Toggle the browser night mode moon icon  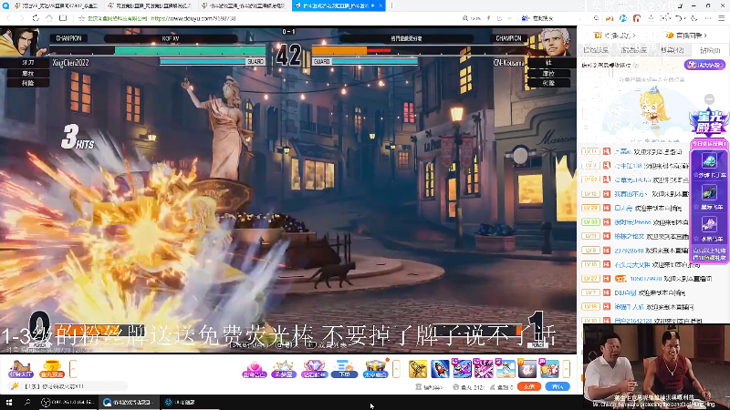point(694,18)
